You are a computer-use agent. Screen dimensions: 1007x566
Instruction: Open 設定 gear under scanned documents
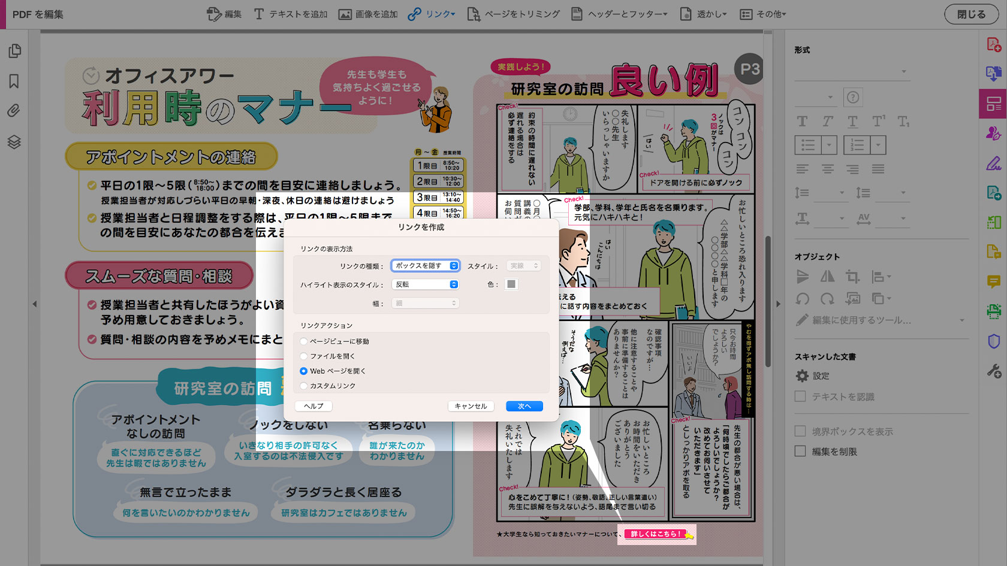802,376
